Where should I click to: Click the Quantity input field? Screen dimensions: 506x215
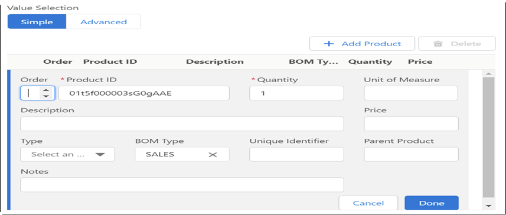pos(296,93)
